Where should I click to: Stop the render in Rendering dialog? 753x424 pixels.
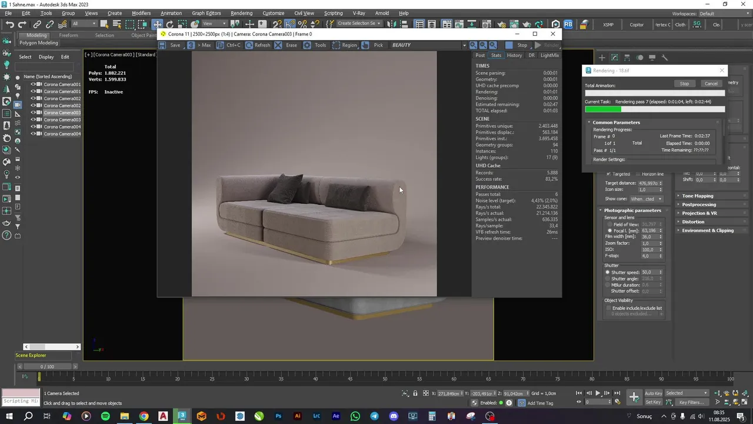pos(684,84)
